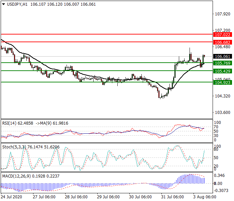The image size is (234, 201).
Task: Select the 28 Jul 06:00 time label
Action: [76, 197]
